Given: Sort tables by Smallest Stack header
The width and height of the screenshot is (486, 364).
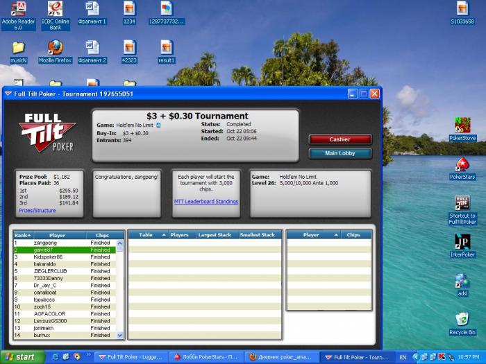Looking at the screenshot, I should click(x=260, y=235).
